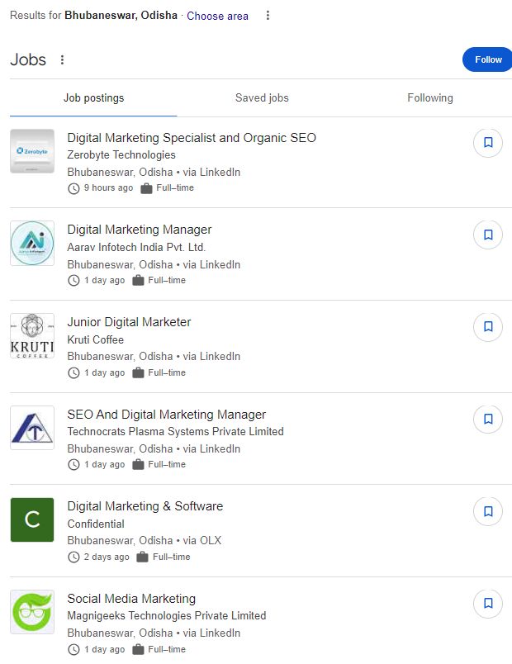Open the overflow menu next to Jobs heading

[62, 59]
